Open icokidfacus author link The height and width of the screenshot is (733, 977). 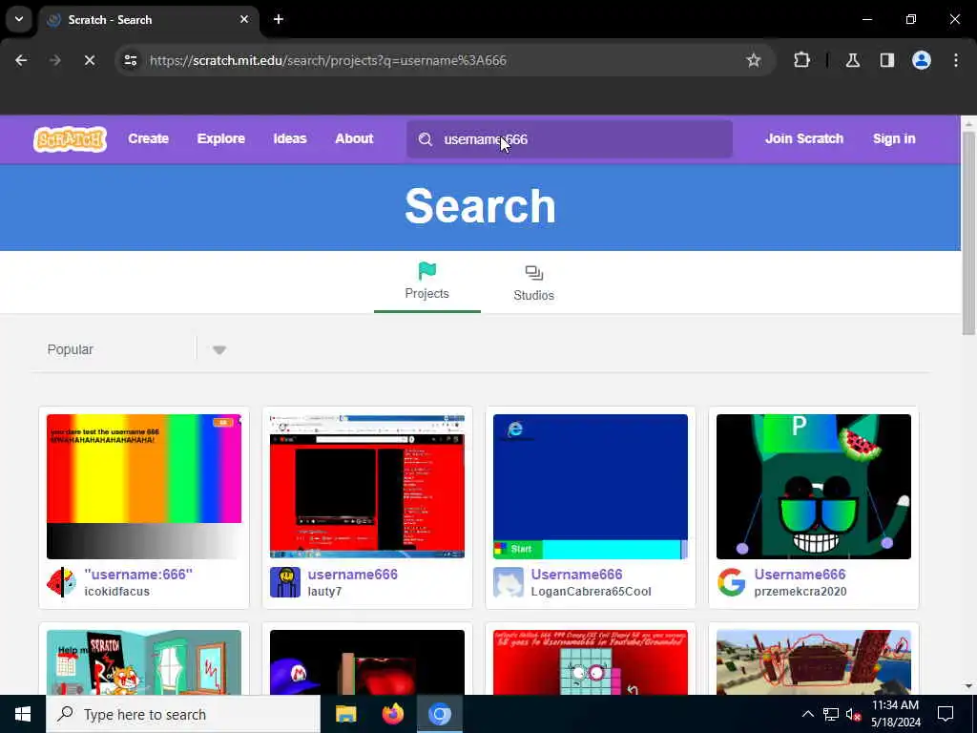tap(117, 592)
